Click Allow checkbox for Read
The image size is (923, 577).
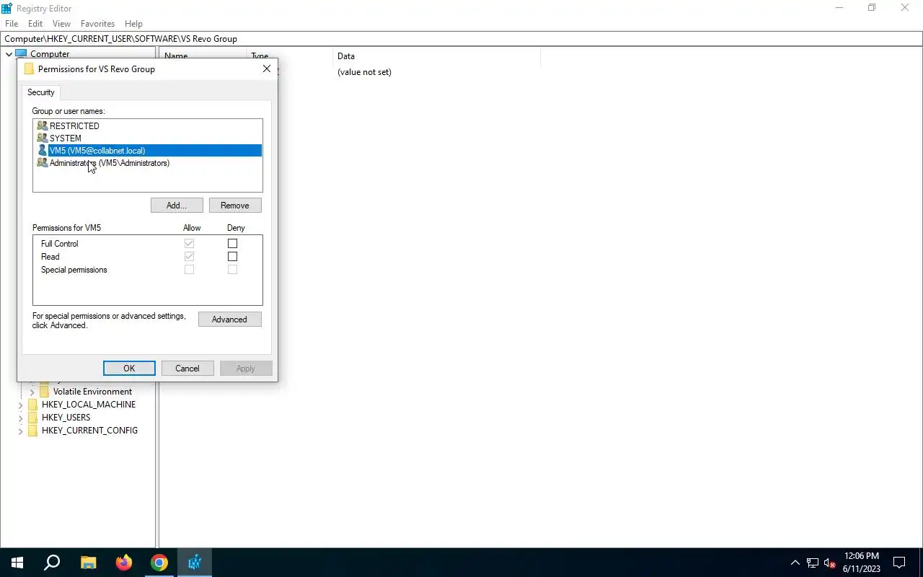point(189,257)
